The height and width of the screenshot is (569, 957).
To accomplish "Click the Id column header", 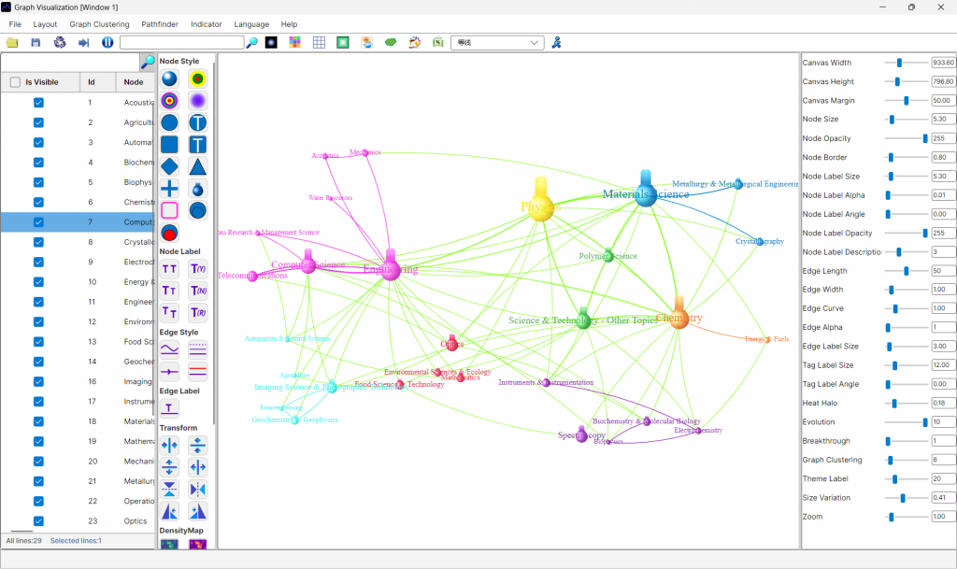I will click(92, 82).
